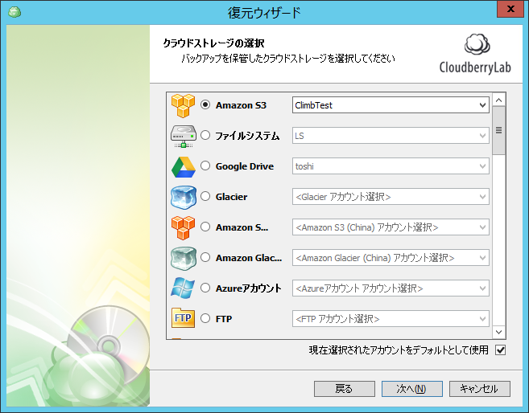529x413 pixels.
Task: Click the Glacier ice cube icon
Action: click(x=184, y=197)
